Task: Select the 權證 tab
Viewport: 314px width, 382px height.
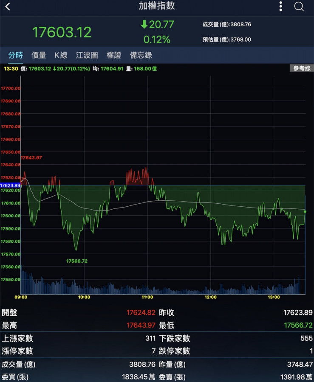Action: 114,55
